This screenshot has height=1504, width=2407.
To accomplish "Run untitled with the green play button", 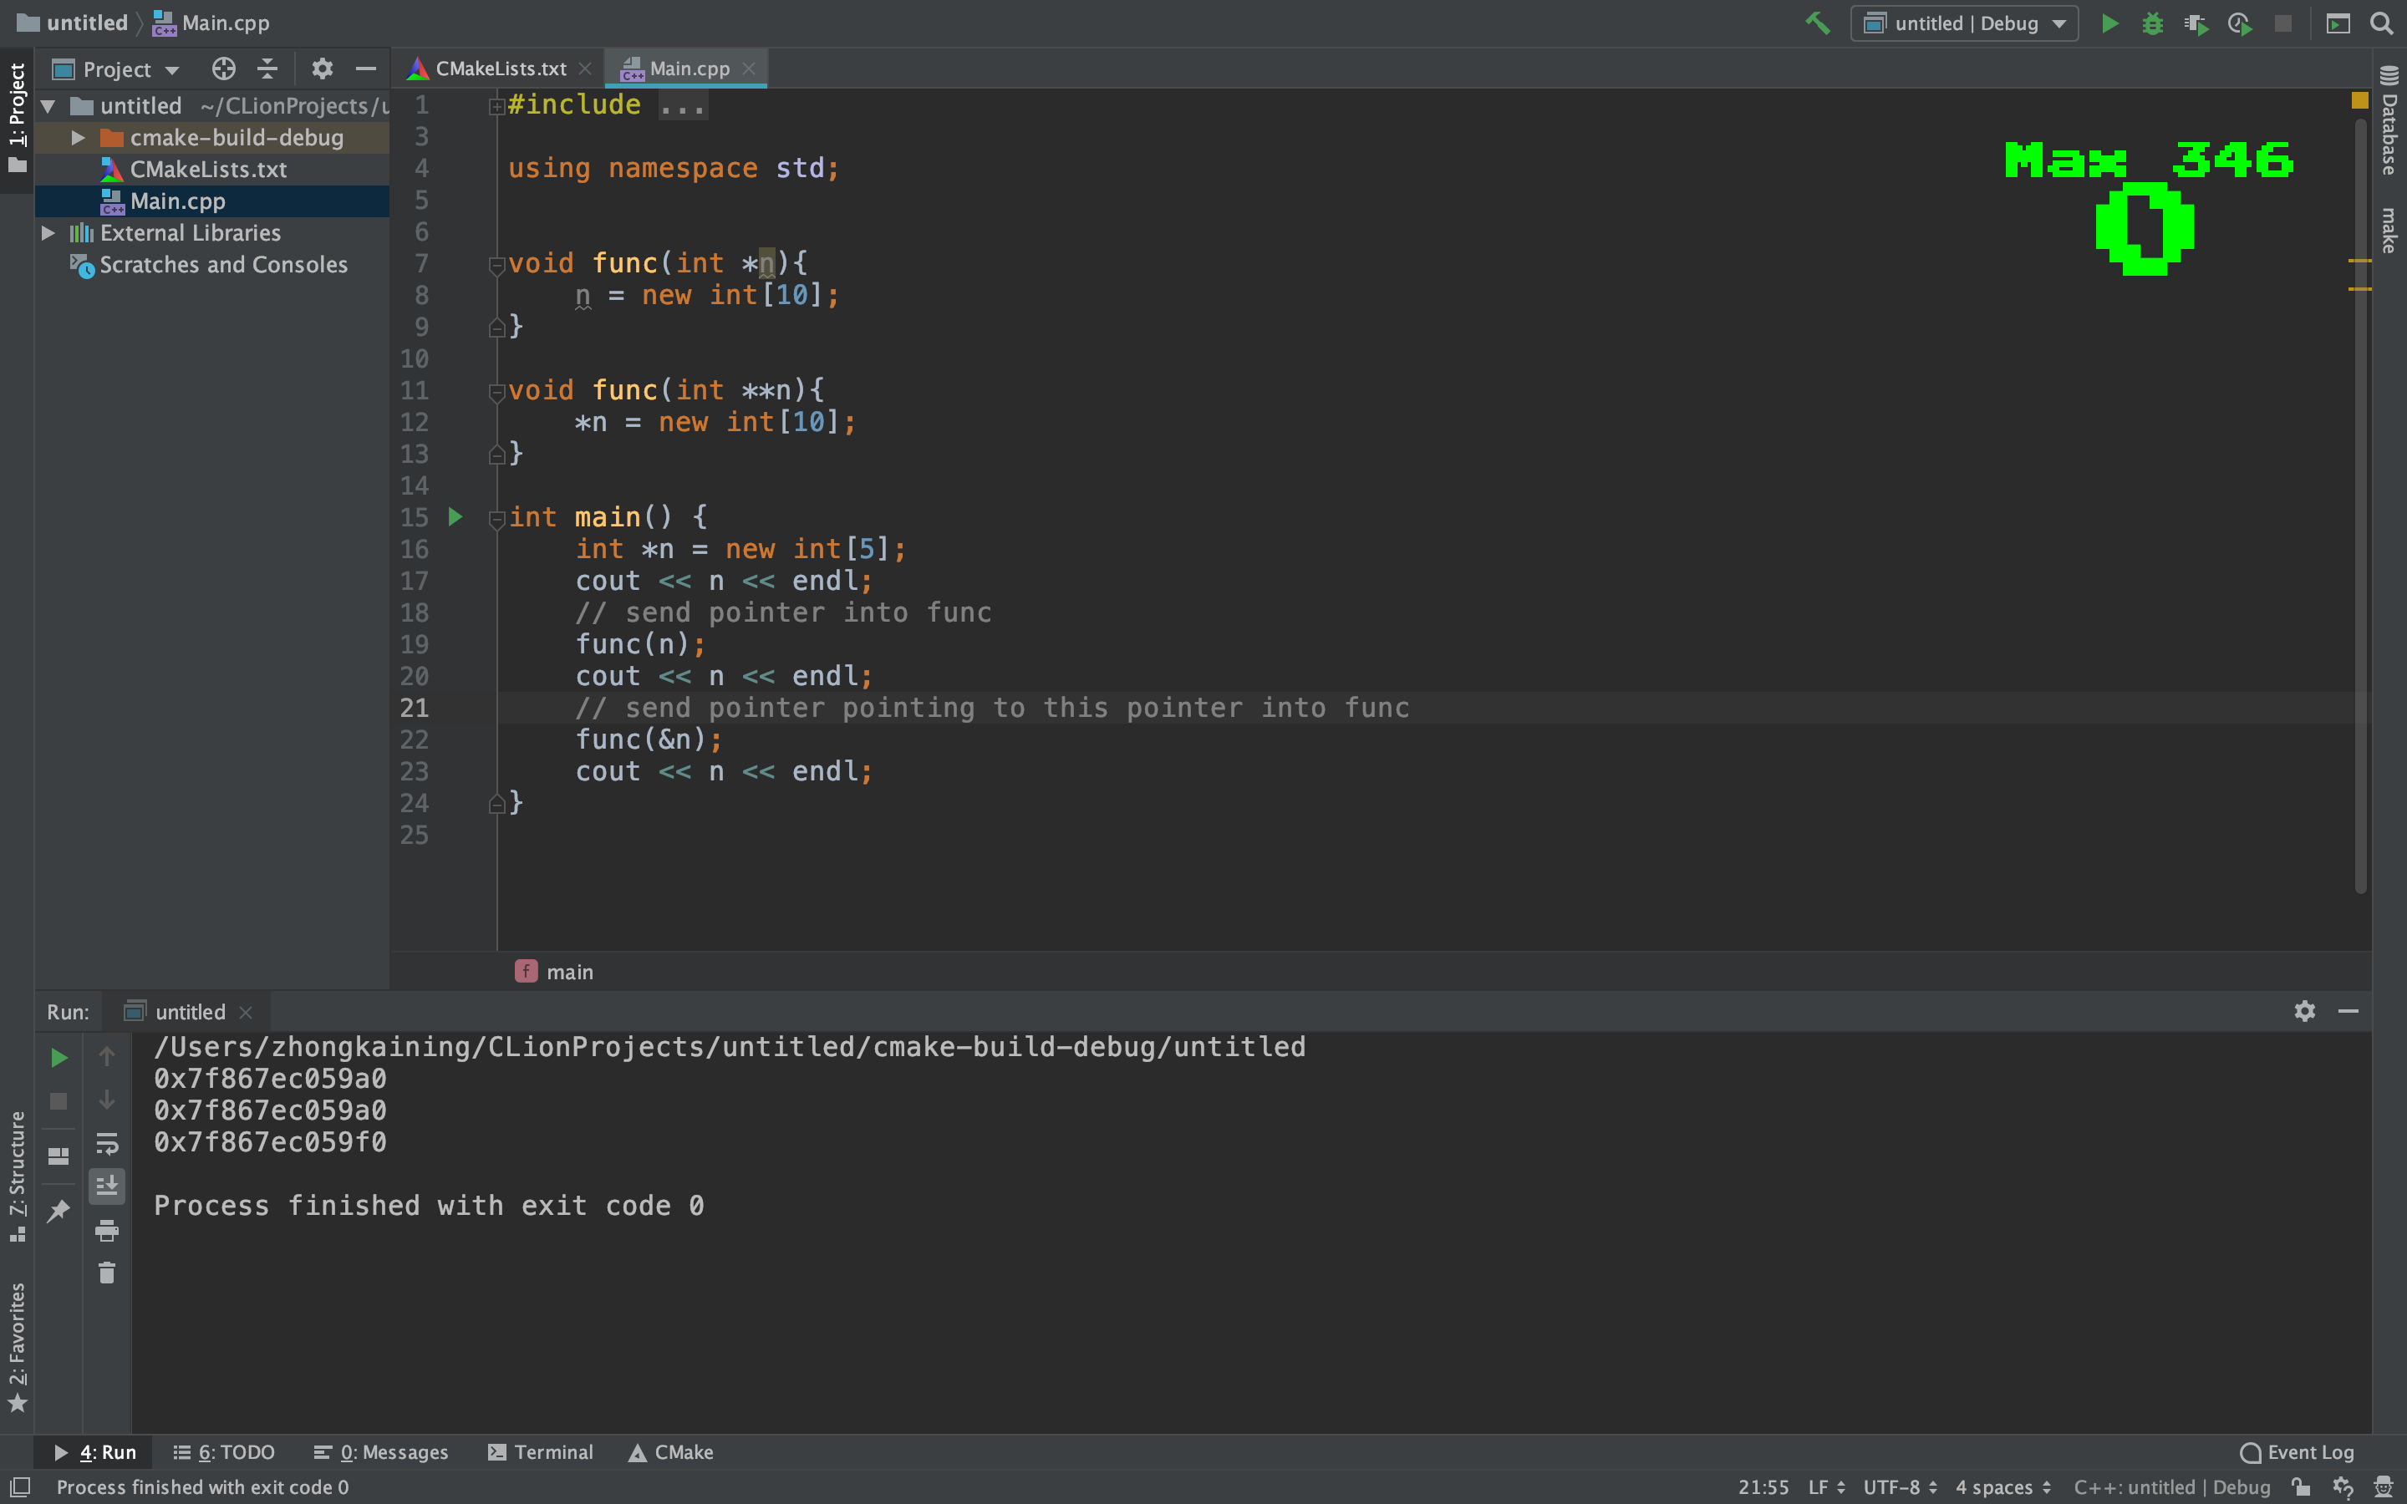I will [2109, 23].
